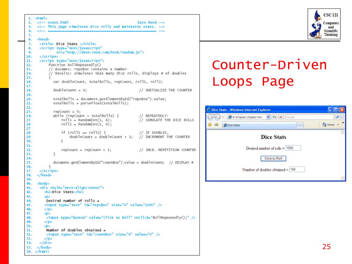The image size is (352, 264).
Task: Open the Favorites Center star icon
Action: [x=210, y=124]
